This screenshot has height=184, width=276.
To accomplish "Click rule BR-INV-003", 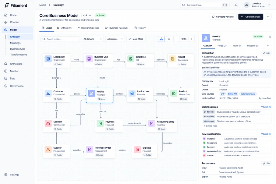I will coord(236,121).
